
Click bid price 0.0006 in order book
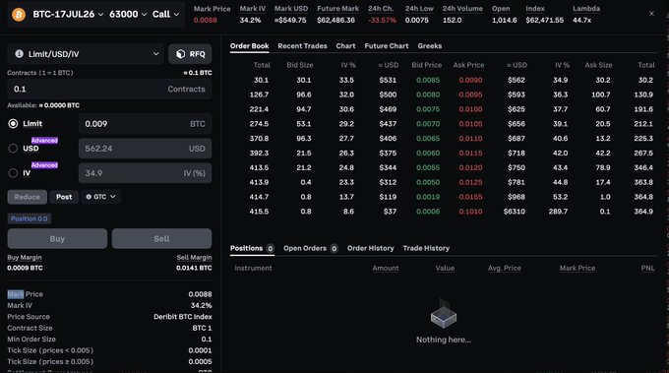(428, 212)
